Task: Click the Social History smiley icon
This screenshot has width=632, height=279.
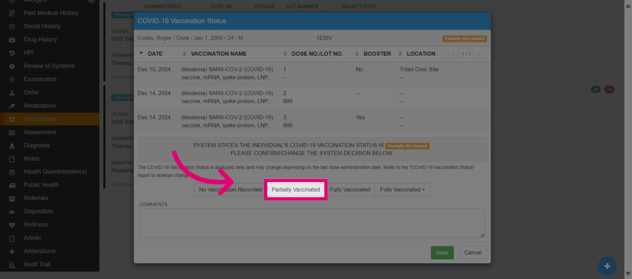Action: (12, 26)
